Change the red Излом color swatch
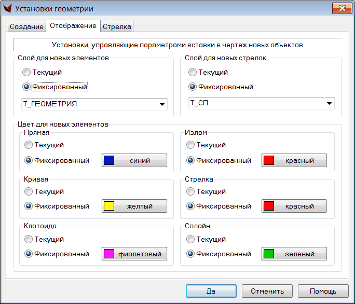 pos(294,160)
